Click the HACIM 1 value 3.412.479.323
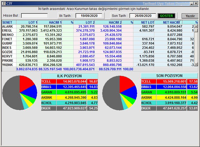The image size is (200, 147). 51,31
